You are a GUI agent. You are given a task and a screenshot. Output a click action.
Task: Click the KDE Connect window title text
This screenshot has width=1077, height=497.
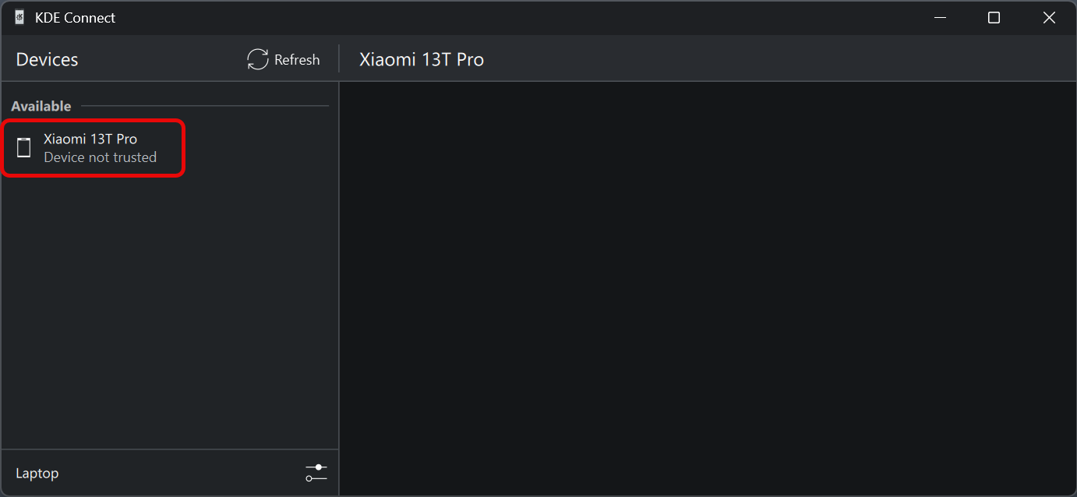(75, 17)
